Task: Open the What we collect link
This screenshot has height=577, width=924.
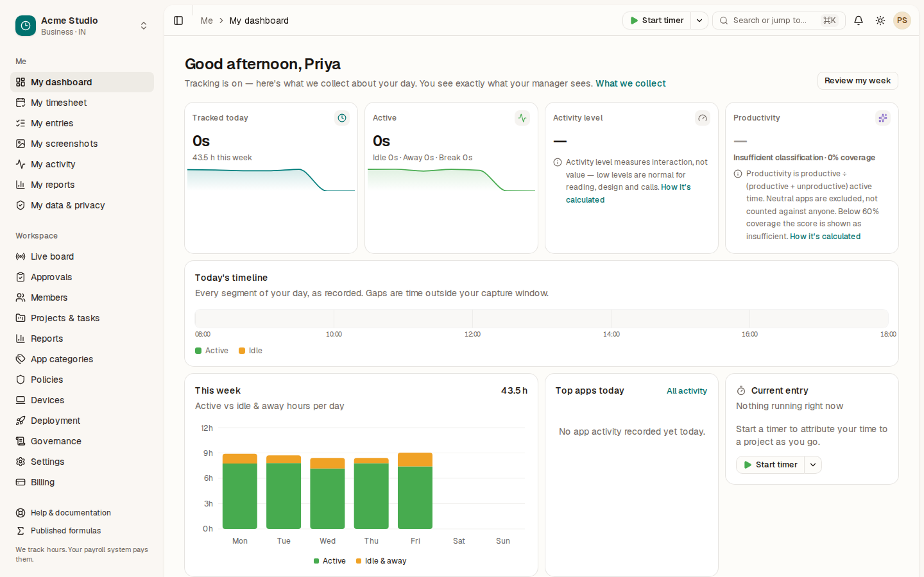Action: point(631,83)
